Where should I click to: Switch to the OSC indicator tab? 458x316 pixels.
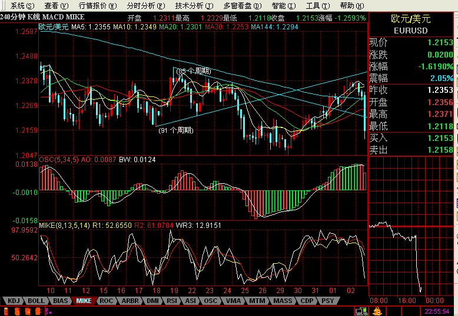(x=210, y=301)
